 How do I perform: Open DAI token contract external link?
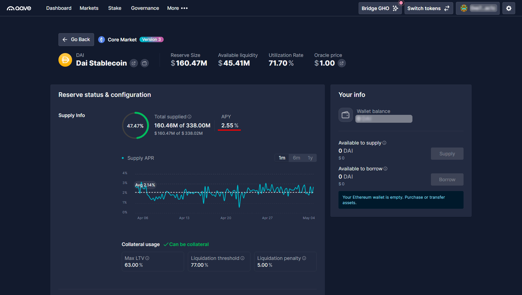tap(133, 63)
